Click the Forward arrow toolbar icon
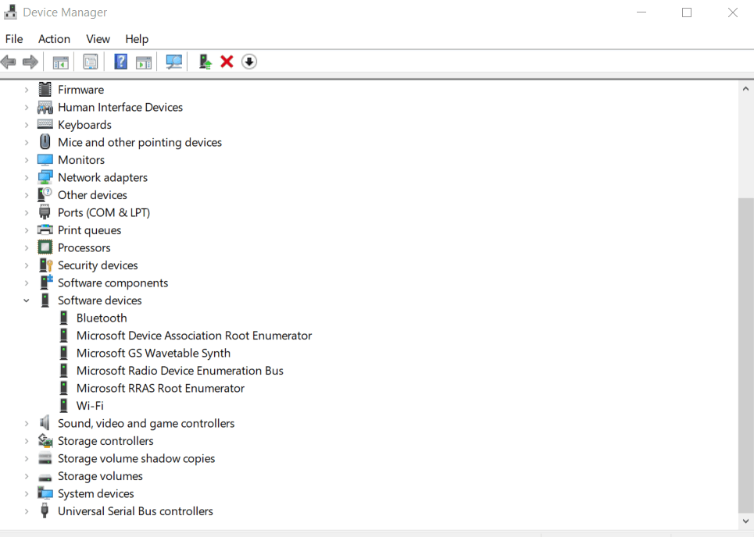Screen dimensions: 754x537 30,62
